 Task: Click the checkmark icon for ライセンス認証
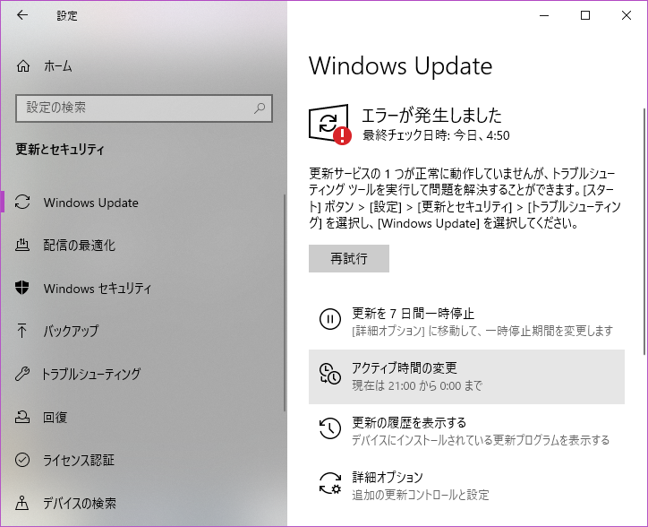(22, 460)
